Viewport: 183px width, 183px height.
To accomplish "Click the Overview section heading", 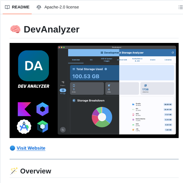I will (x=36, y=171).
